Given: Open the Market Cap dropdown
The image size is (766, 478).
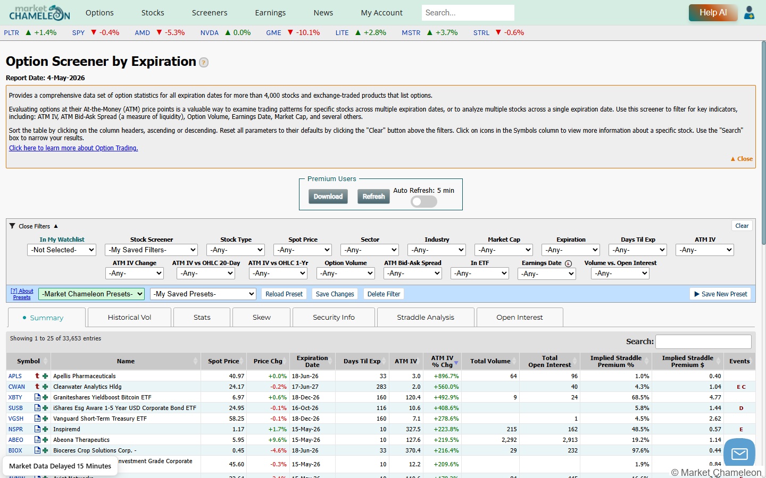Looking at the screenshot, I should click(504, 250).
